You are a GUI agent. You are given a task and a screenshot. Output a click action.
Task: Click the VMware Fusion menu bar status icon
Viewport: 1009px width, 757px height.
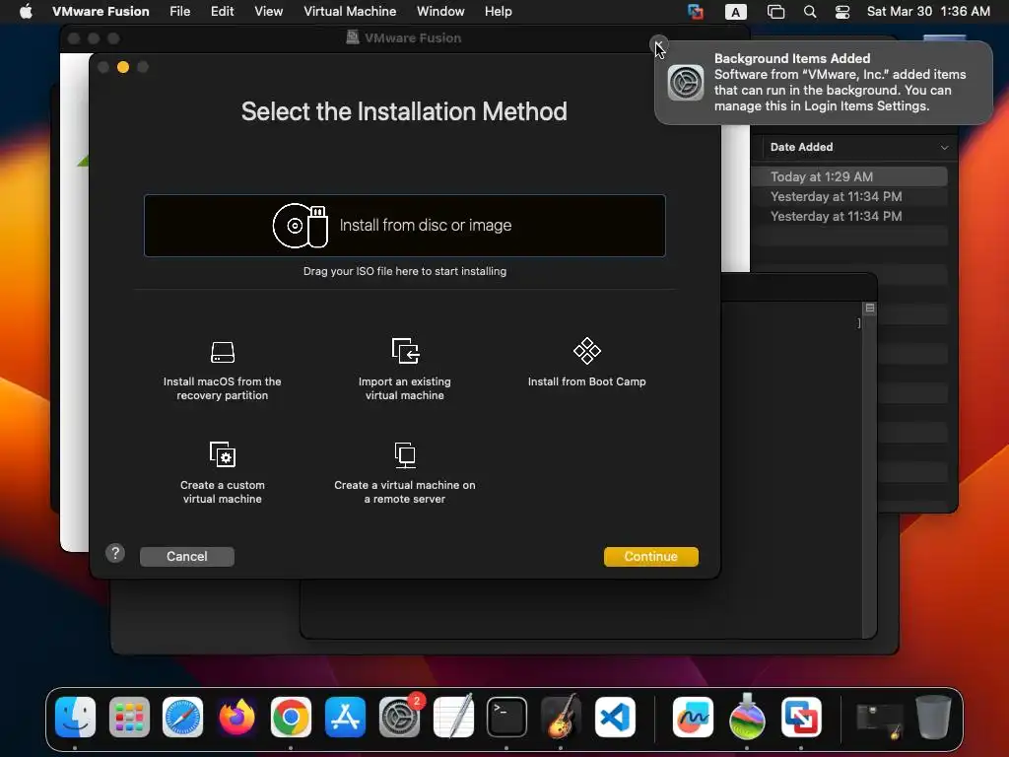tap(695, 12)
